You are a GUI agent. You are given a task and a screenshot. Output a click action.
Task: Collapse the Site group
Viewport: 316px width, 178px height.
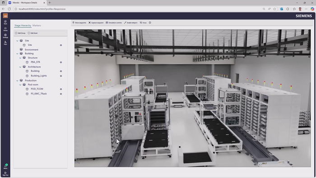pos(17,41)
